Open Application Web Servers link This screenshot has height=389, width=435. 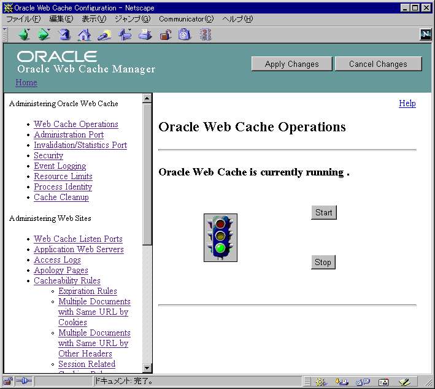pyautogui.click(x=79, y=250)
